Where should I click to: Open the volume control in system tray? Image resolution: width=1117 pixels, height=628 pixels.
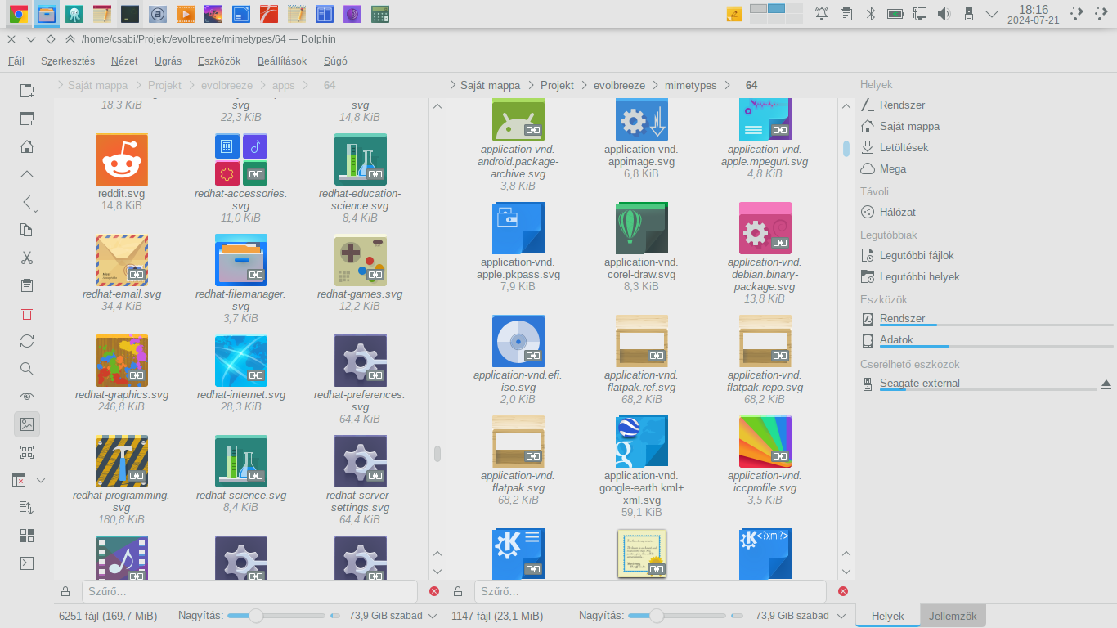[944, 13]
